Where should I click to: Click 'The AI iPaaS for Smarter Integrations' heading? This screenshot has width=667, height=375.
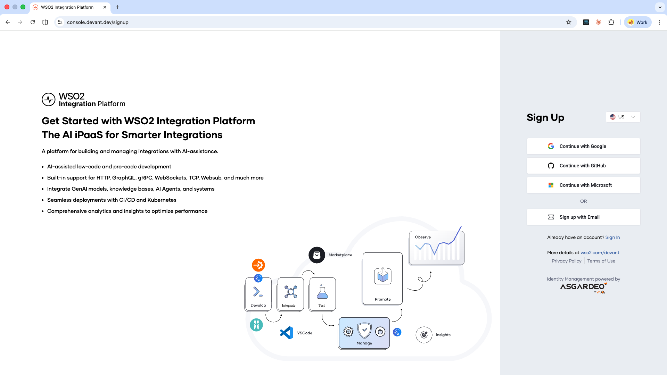[132, 135]
